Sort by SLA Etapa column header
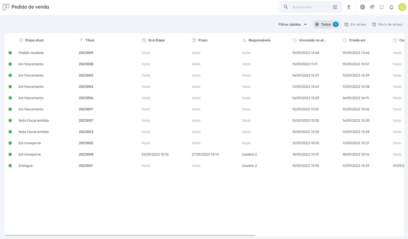 pos(156,40)
